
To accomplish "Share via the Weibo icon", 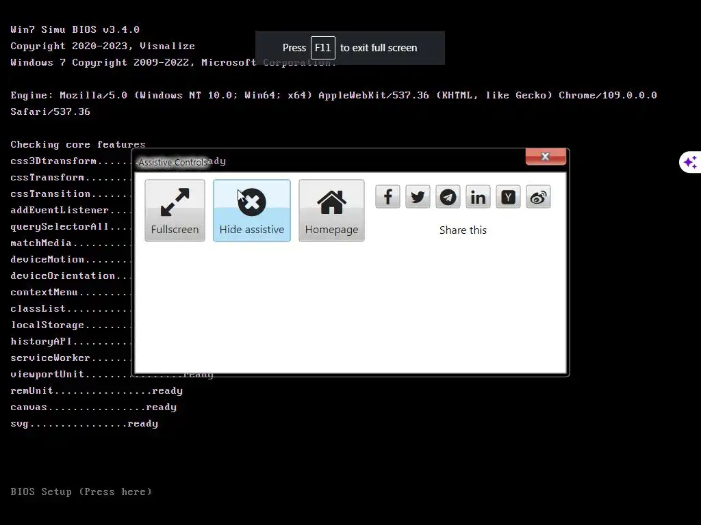I will (538, 197).
